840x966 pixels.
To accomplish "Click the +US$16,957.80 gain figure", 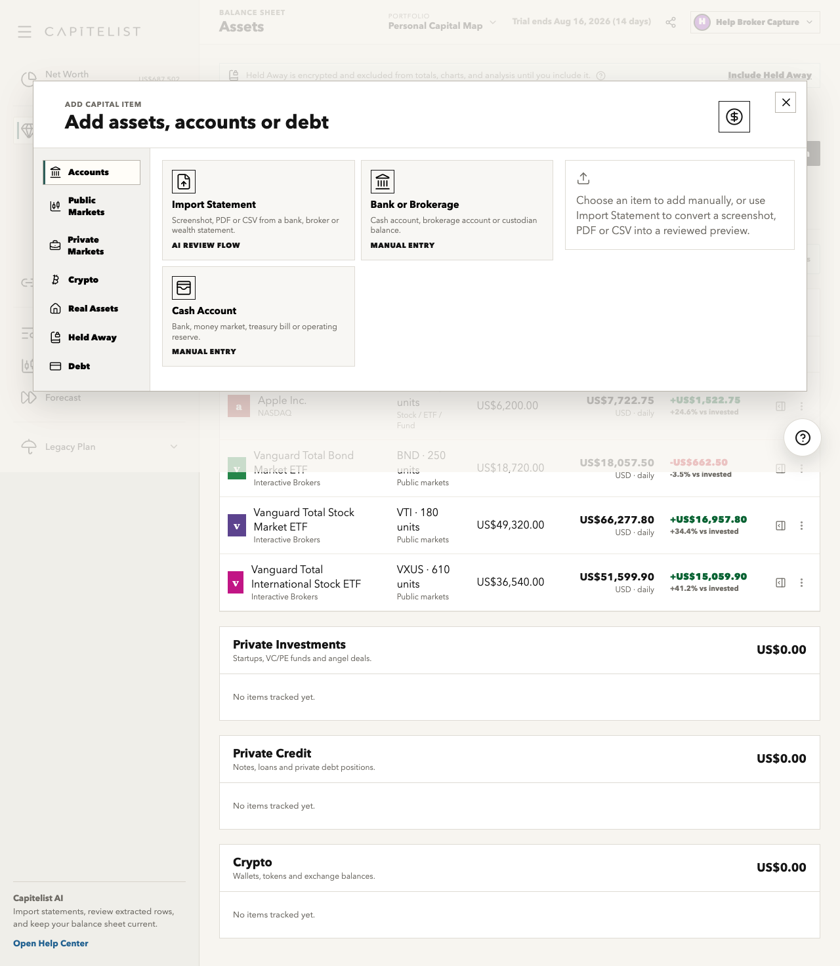I will pos(708,519).
